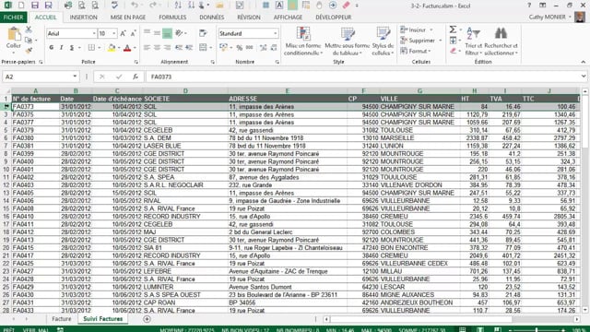Click the Cathy MONIER account name

click(547, 17)
